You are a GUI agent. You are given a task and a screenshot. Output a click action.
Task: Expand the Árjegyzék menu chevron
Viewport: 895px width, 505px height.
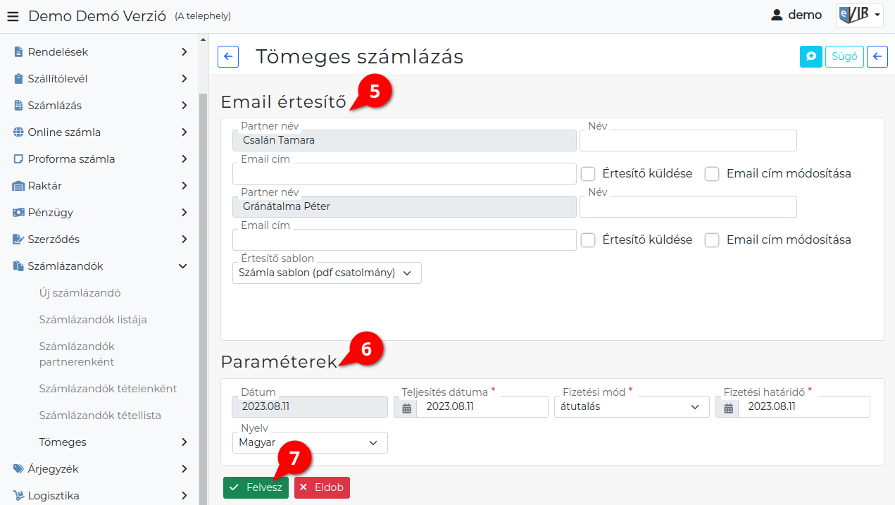[184, 469]
